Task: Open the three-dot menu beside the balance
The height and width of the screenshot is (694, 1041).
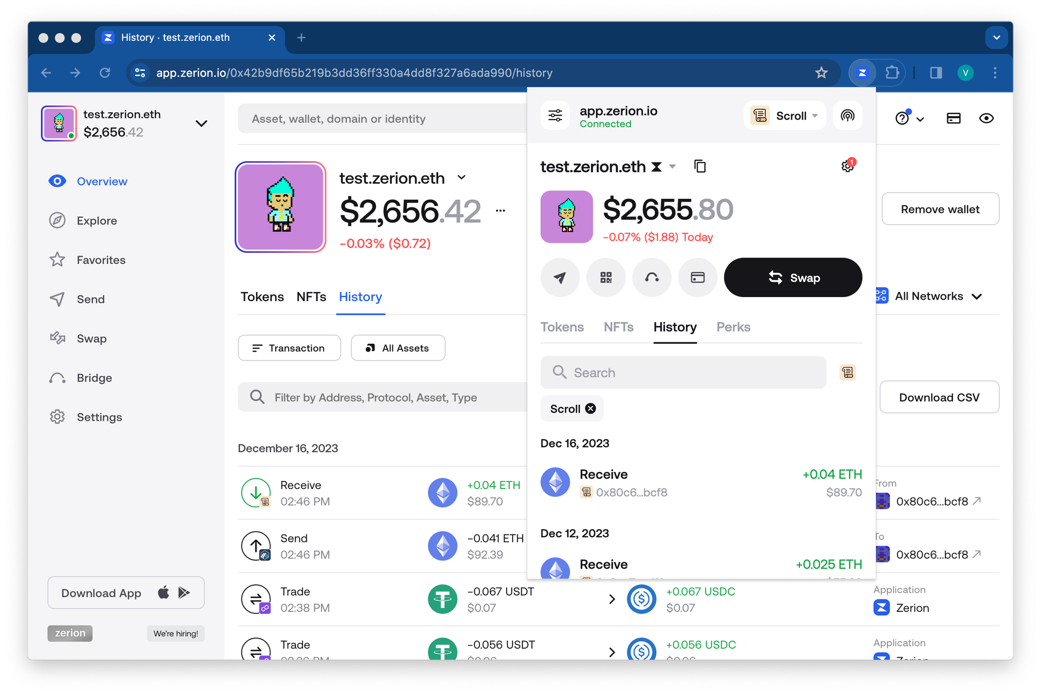Action: click(500, 211)
